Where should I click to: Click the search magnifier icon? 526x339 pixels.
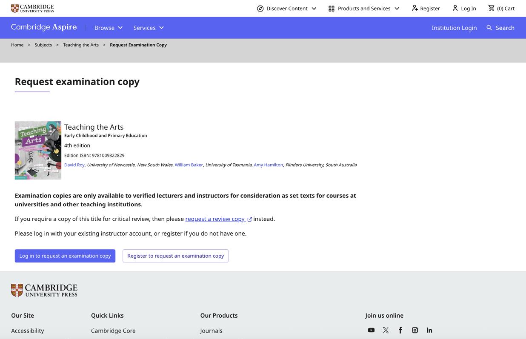coord(489,28)
